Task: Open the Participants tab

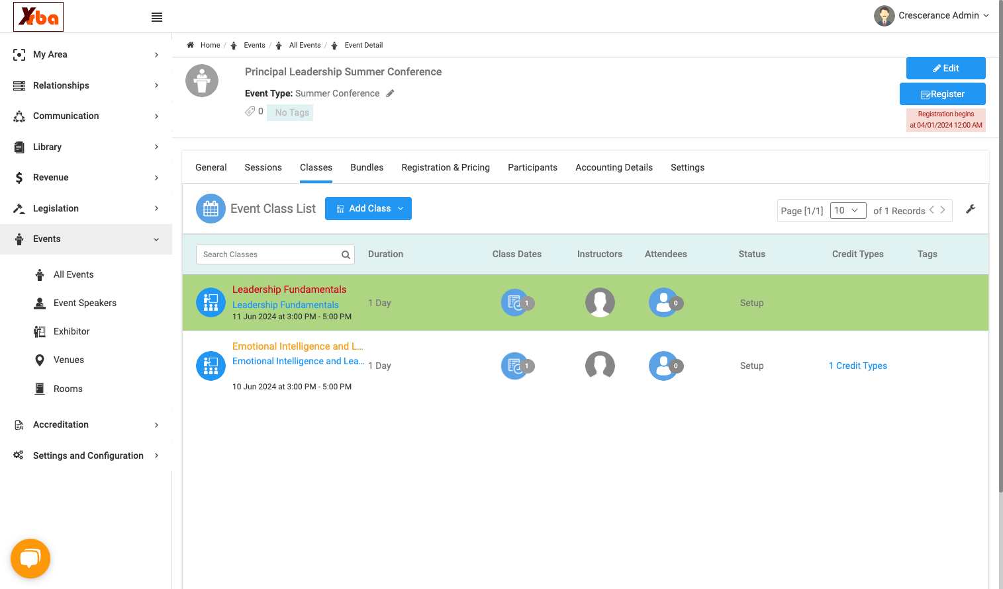Action: (533, 167)
